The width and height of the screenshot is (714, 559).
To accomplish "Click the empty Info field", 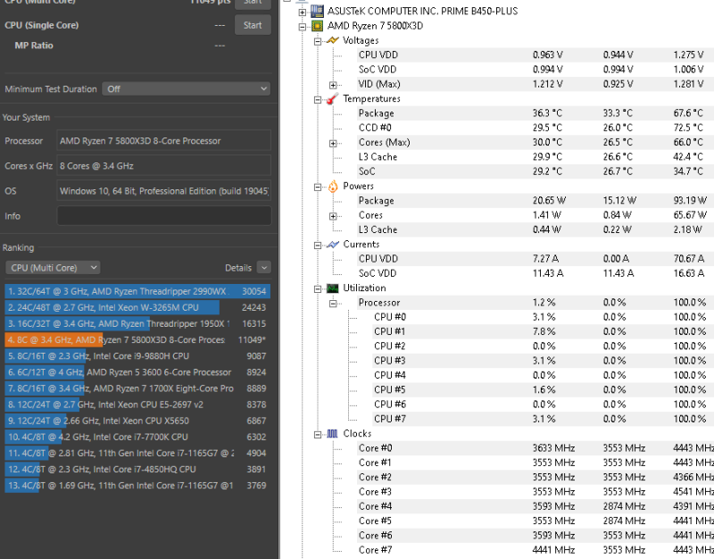I will pyautogui.click(x=164, y=216).
